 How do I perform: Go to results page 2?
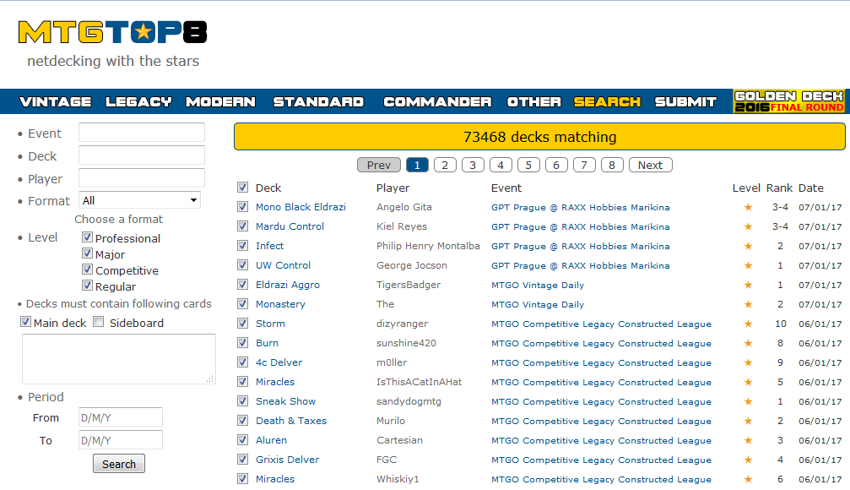pos(445,165)
